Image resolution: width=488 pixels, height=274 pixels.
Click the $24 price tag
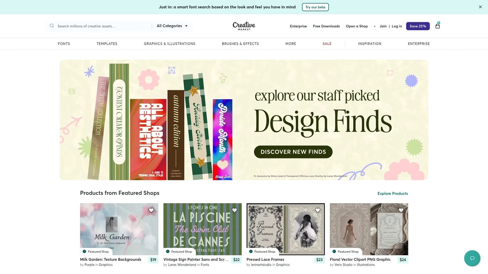(403, 260)
